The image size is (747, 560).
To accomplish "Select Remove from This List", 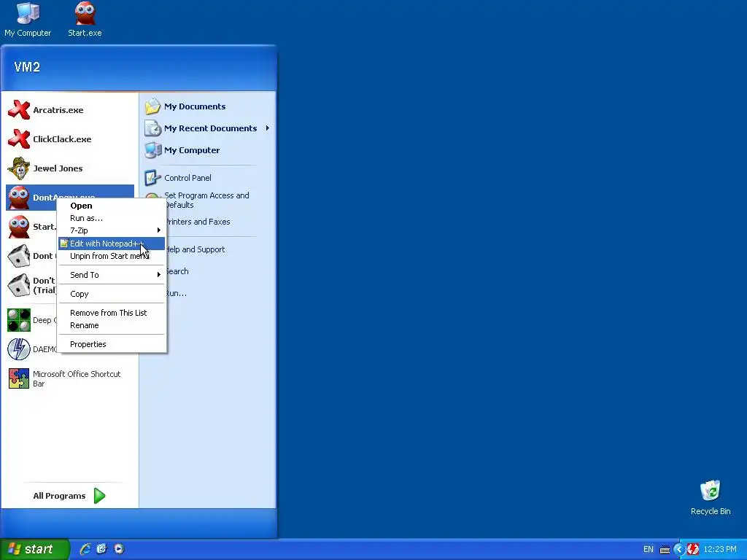I will click(x=112, y=313).
